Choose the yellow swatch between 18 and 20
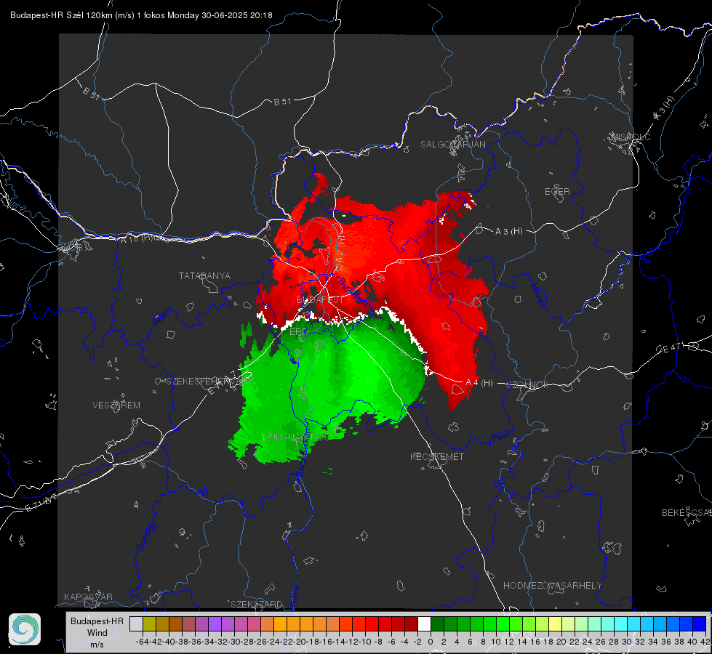Screen dimensions: 712x654 point(555,623)
